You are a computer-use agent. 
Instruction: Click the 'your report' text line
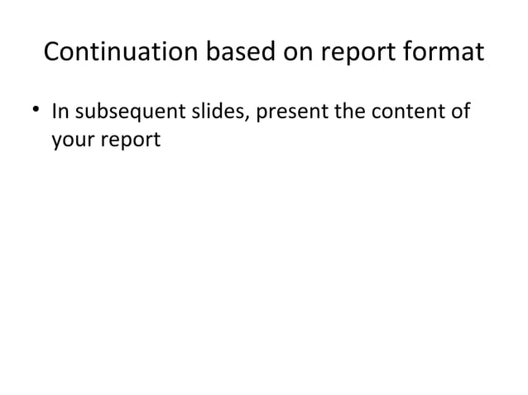(x=106, y=140)
